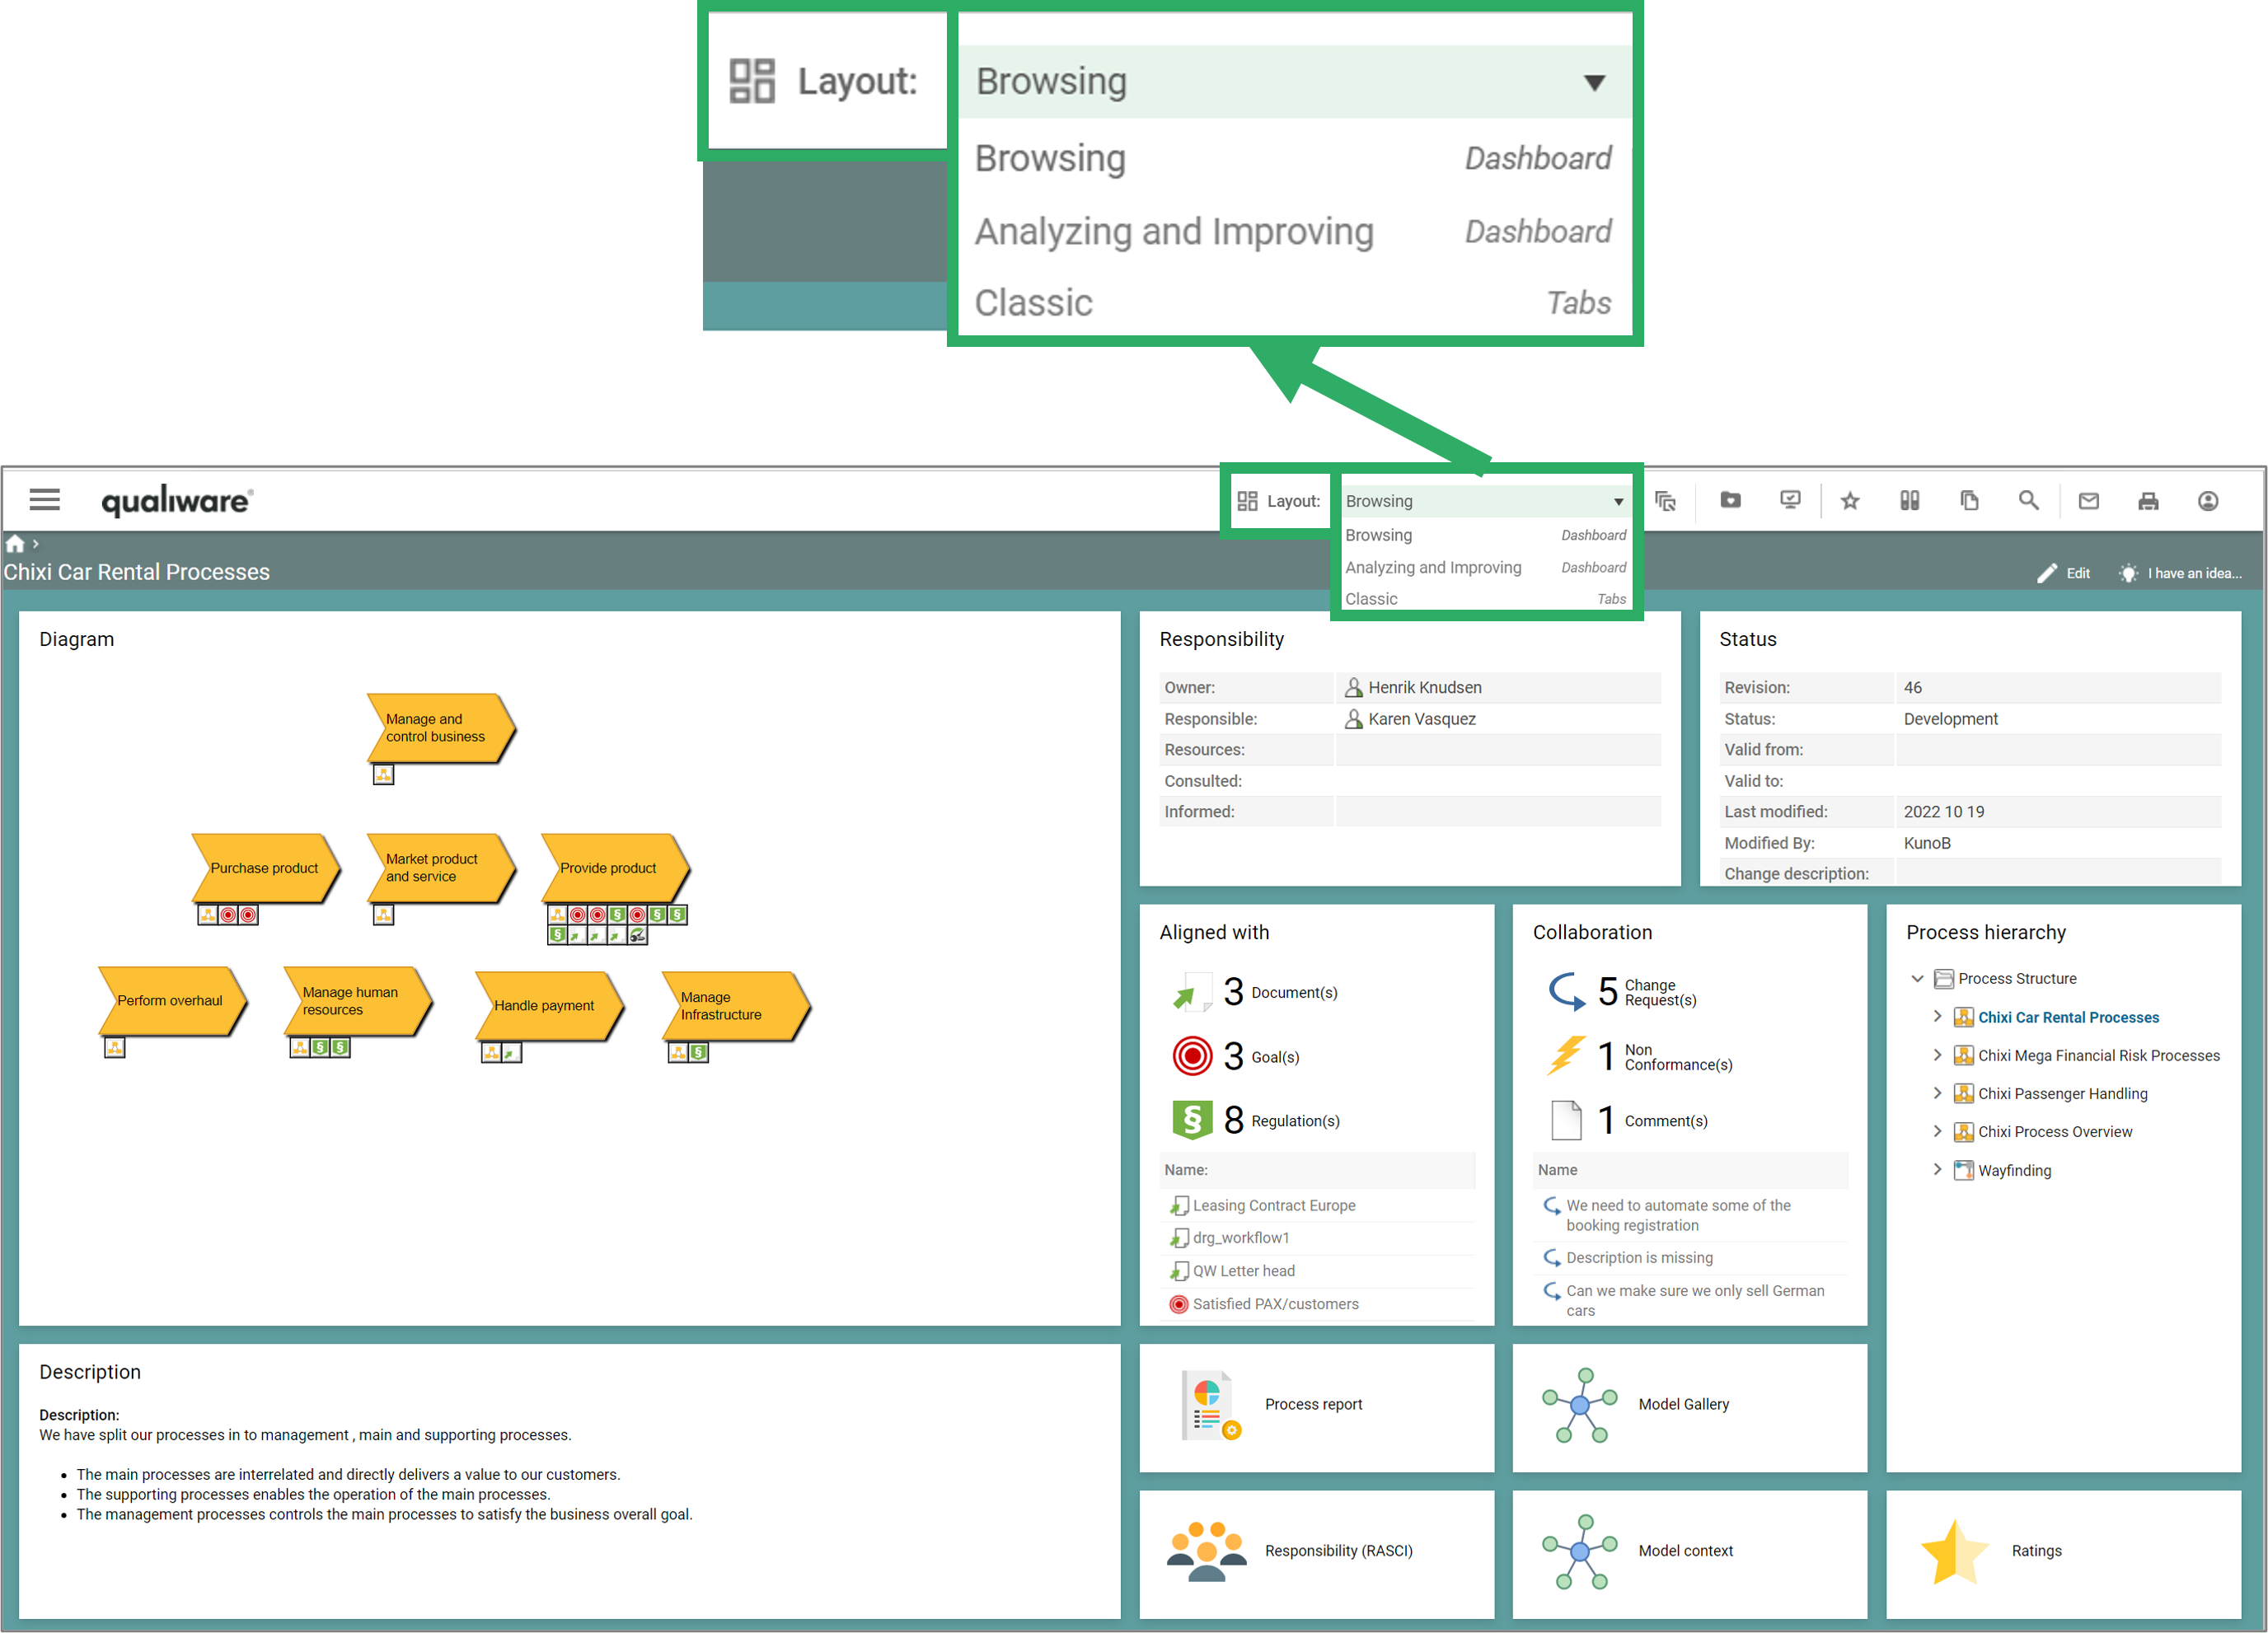
Task: Select the Manage and control business process
Action: click(441, 728)
